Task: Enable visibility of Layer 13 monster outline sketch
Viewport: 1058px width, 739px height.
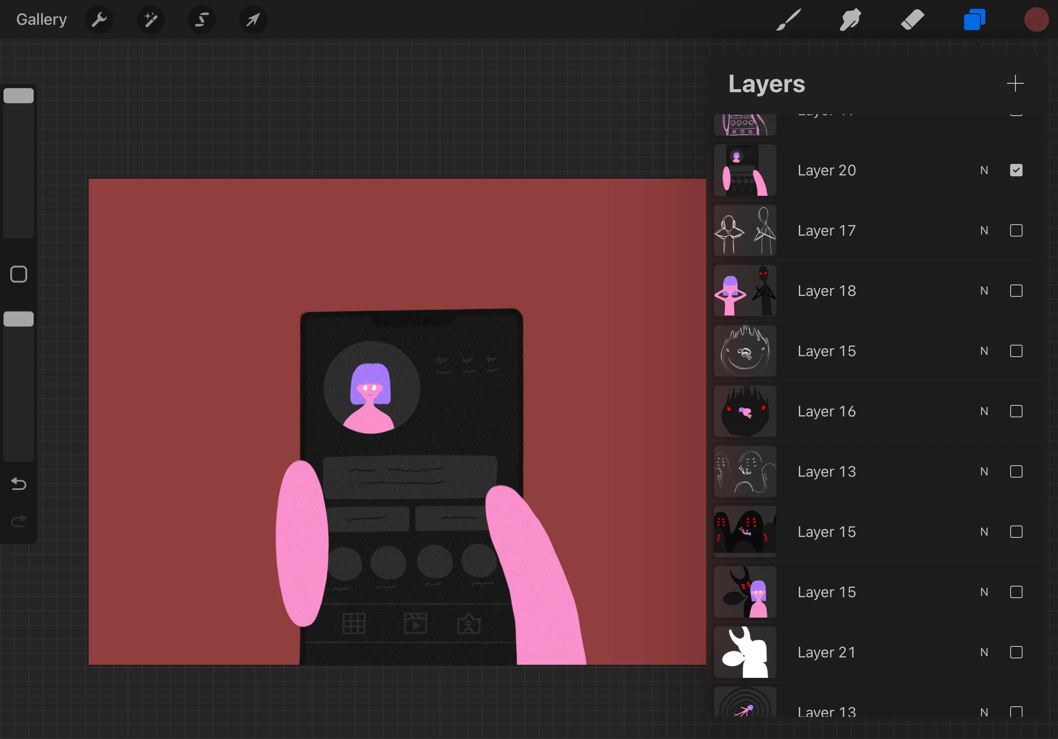Action: coord(1016,471)
